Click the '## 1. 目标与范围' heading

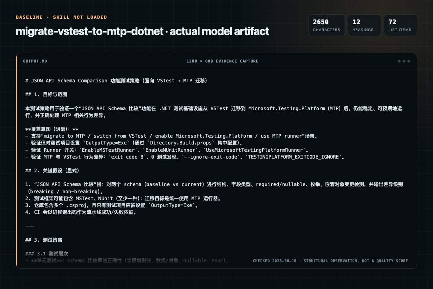point(46,94)
